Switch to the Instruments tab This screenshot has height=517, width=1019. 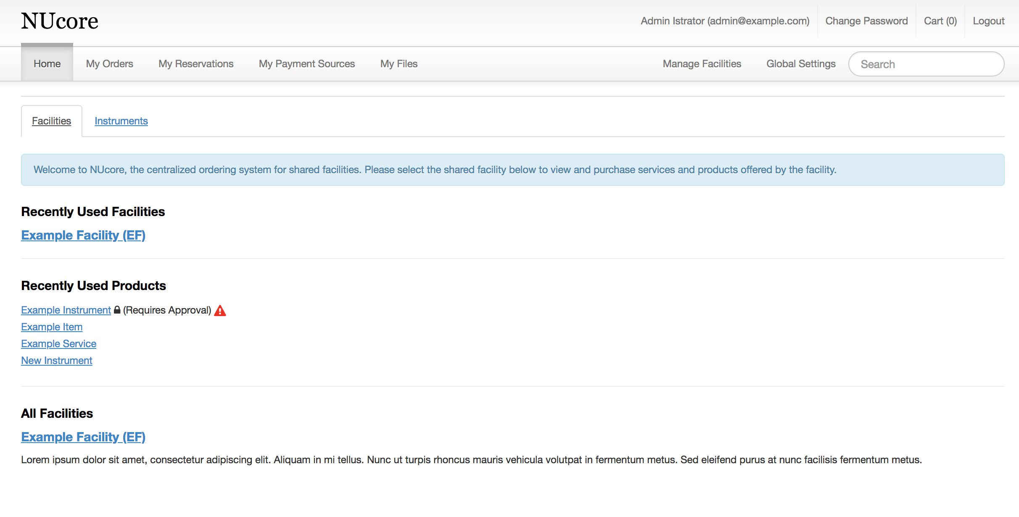(121, 121)
